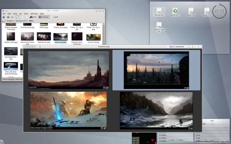Switch the preview window to gallery grid view
Screen dimensions: 231x144
pyautogui.click(x=40, y=46)
